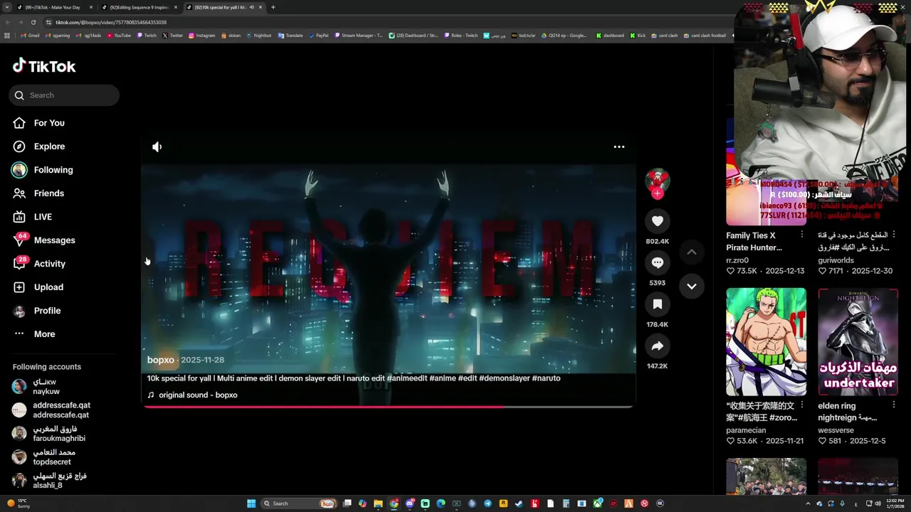
Task: Go to next video with down chevron
Action: tap(691, 286)
